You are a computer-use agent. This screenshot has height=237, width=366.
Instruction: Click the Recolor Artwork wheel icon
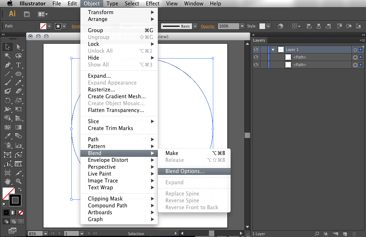click(x=281, y=26)
